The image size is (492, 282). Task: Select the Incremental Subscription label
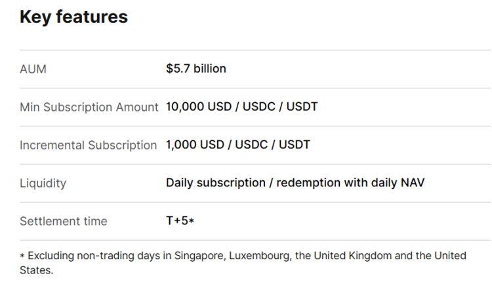88,145
